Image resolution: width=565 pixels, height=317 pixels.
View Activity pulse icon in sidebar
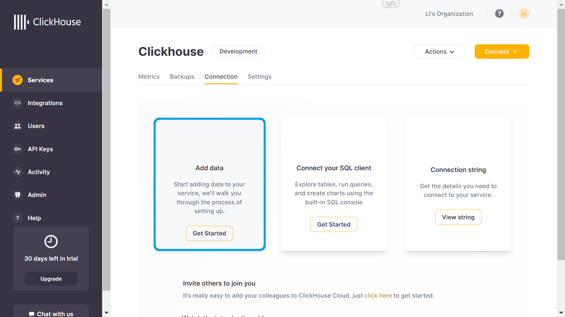tap(18, 172)
